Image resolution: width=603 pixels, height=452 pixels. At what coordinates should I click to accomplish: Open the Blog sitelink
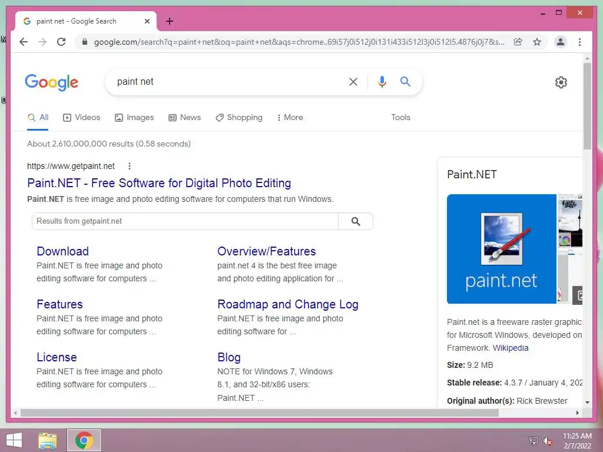click(x=229, y=357)
